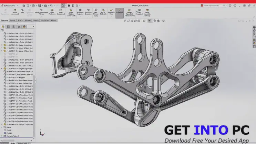
Task: Click Linear Component Pattern
Action: coord(41,12)
